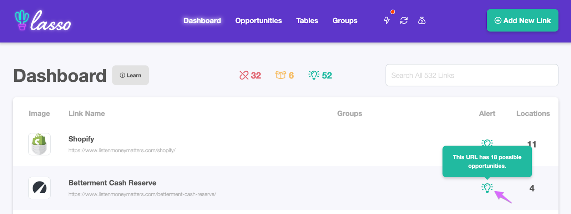Screen dimensions: 571x214
Task: Filter by opportunities lightbulb count 52
Action: tap(320, 75)
